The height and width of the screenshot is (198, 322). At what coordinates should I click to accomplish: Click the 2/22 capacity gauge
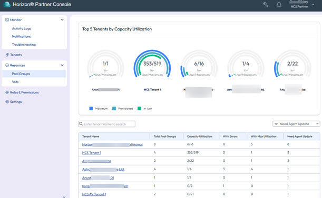[292, 64]
